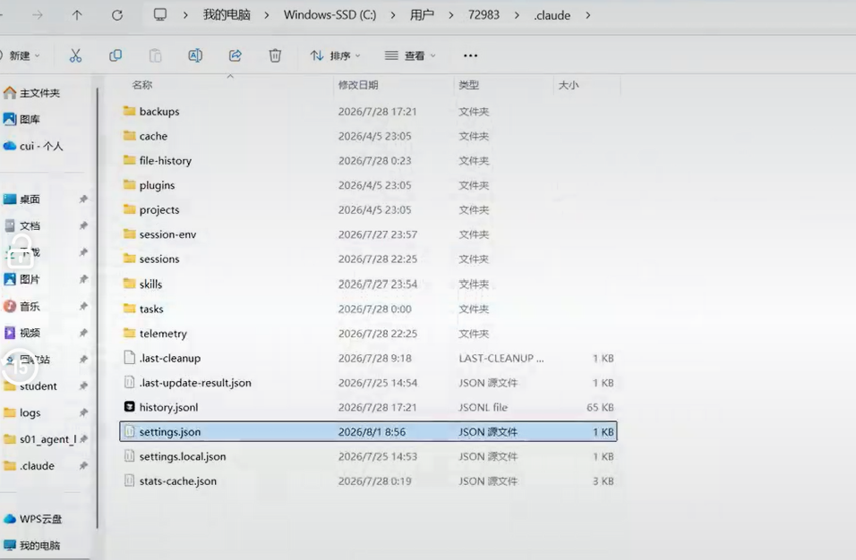
Task: Click the Paste clipboard icon
Action: tap(155, 55)
